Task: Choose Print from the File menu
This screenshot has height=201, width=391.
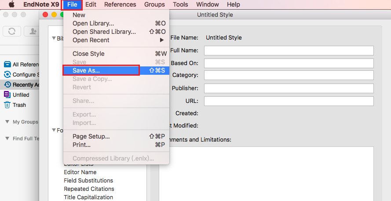Action: pyautogui.click(x=116, y=145)
